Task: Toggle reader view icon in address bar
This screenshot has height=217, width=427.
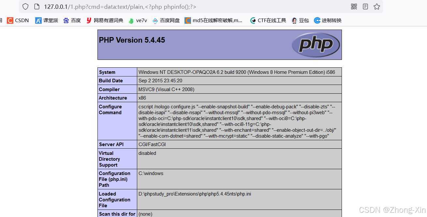Action: click(365, 7)
